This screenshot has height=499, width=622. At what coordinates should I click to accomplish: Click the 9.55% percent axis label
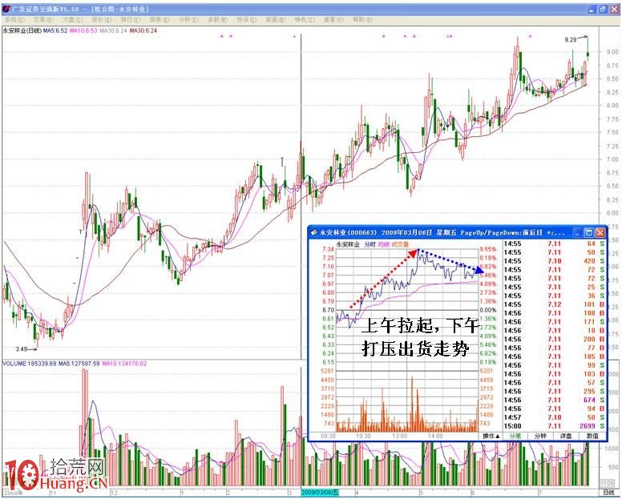point(488,249)
